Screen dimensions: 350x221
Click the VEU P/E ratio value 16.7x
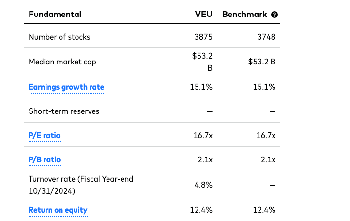click(x=202, y=136)
